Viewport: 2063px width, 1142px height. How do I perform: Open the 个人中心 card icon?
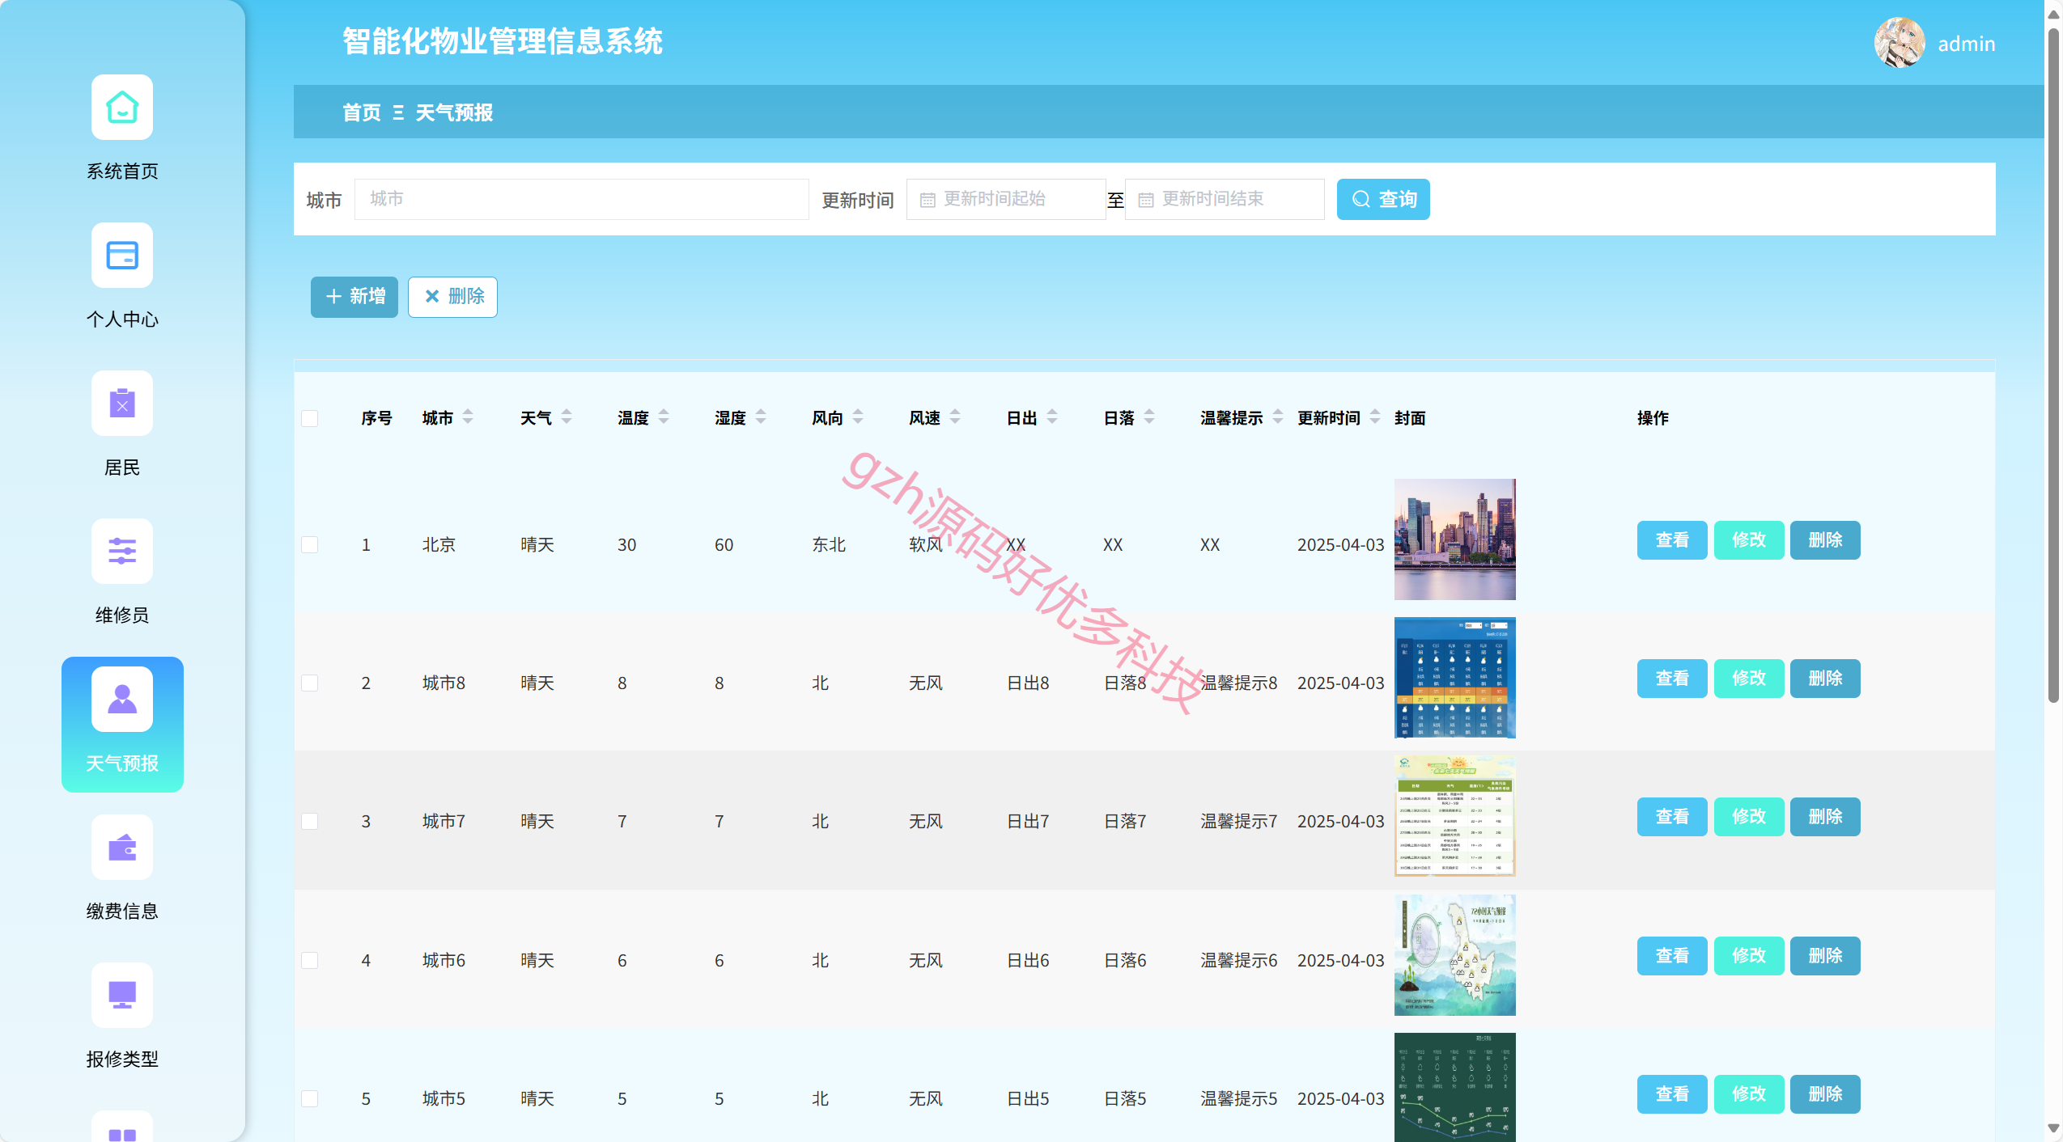(x=122, y=256)
